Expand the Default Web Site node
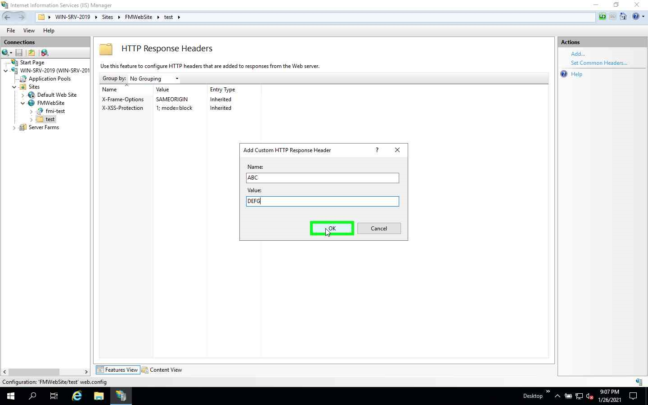This screenshot has height=405, width=648. pyautogui.click(x=22, y=95)
